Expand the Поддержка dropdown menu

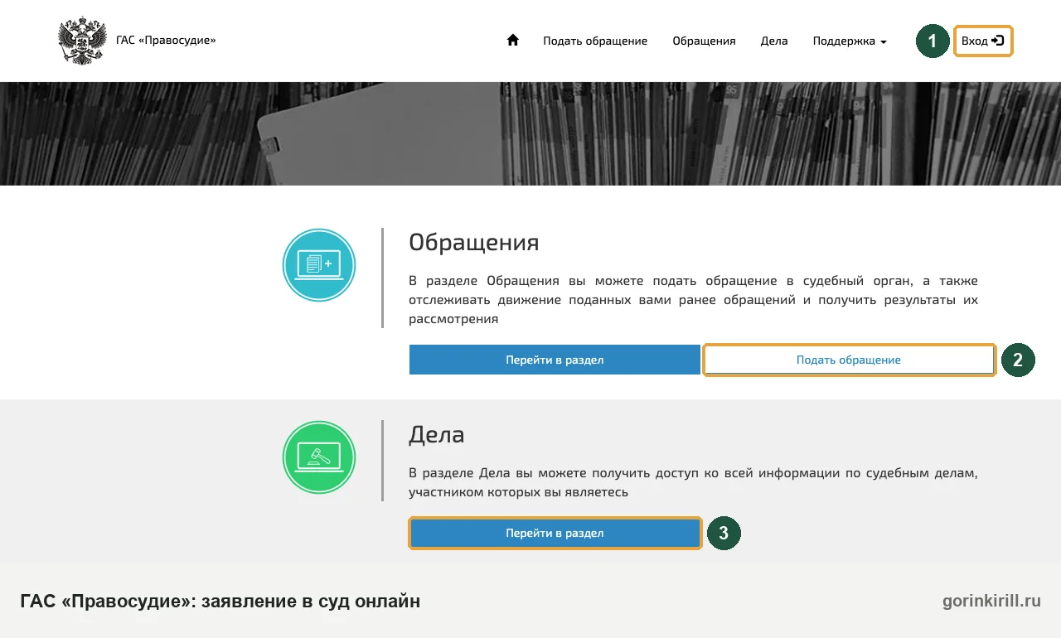(x=850, y=41)
